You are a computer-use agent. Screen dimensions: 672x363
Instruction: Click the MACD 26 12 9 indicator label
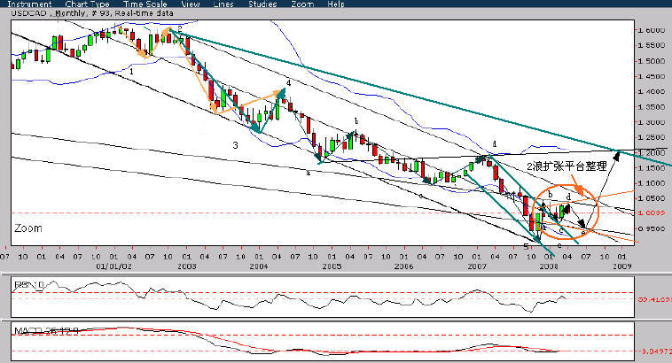46,330
